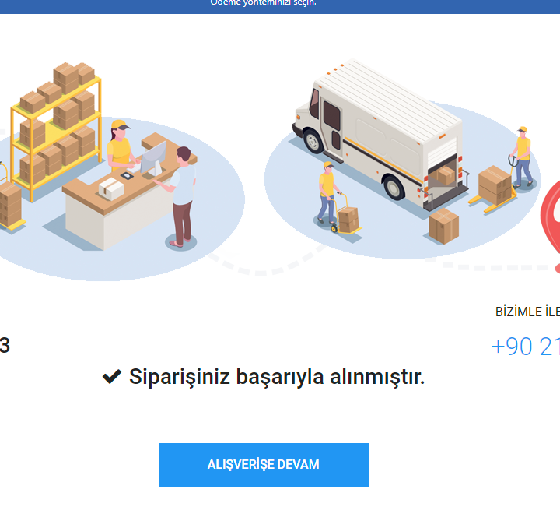
Task: Click the large number 3 at the left edge
Action: point(5,345)
